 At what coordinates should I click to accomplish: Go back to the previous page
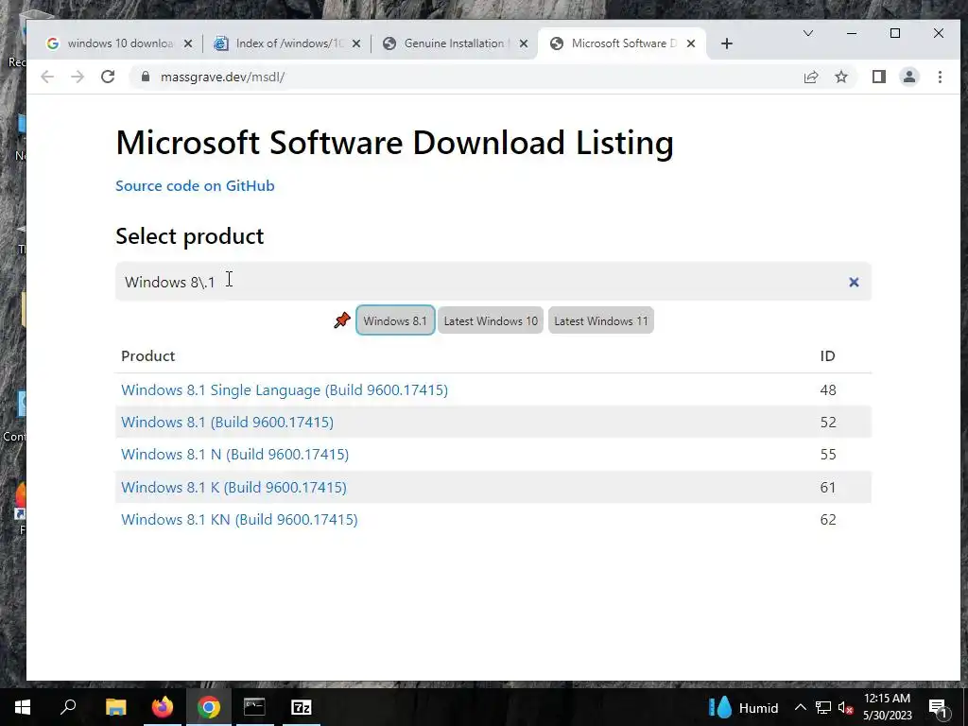(47, 77)
